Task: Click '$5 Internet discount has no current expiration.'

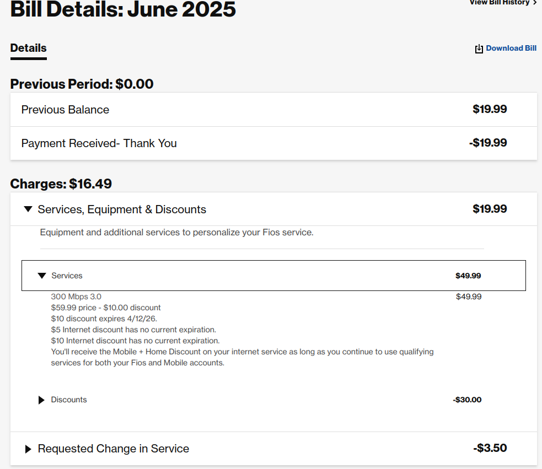Action: click(x=133, y=330)
